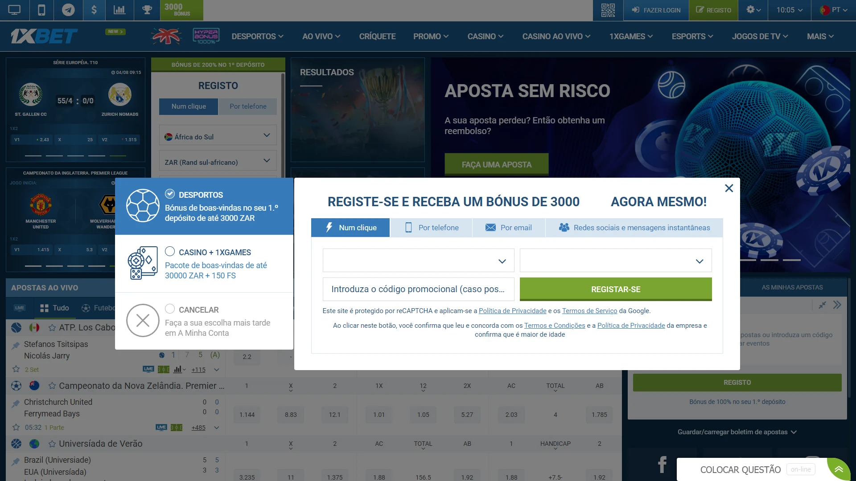Expand the Jogos de TV menu

click(760, 37)
